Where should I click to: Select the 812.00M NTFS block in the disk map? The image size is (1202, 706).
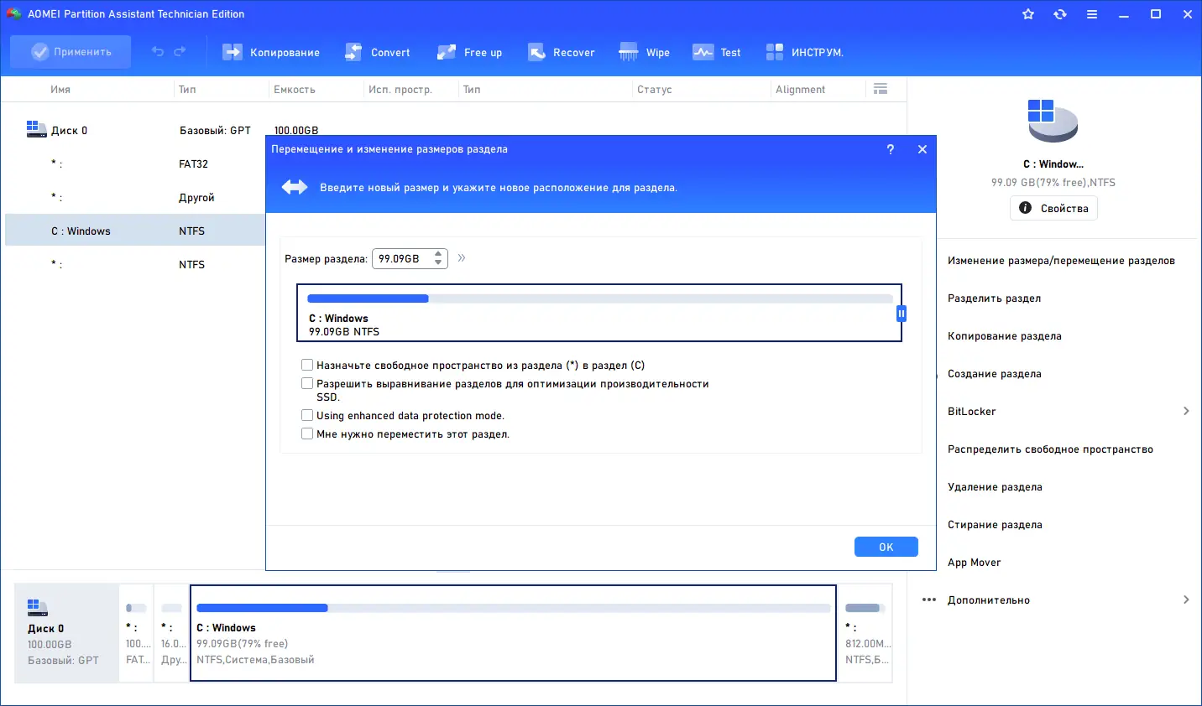866,633
